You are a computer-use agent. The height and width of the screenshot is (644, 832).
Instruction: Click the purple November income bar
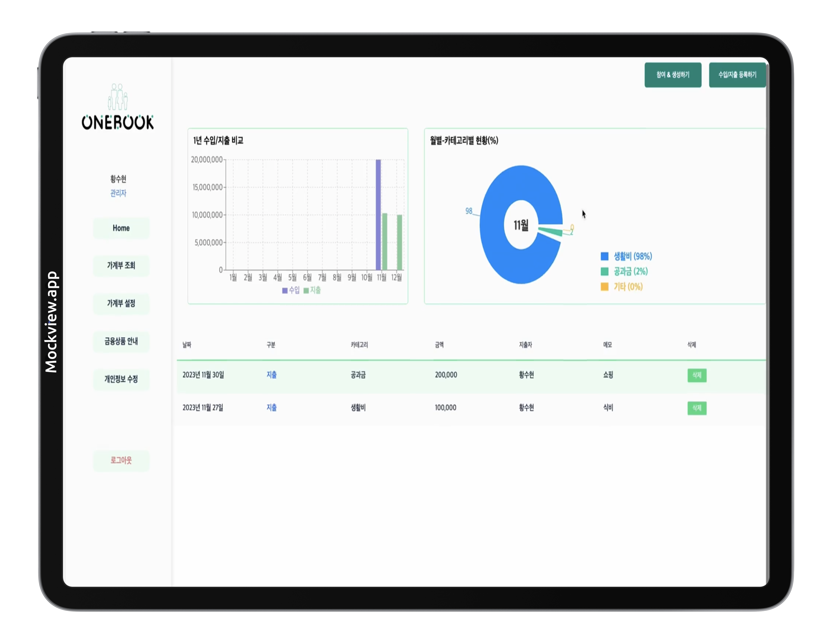tap(378, 215)
